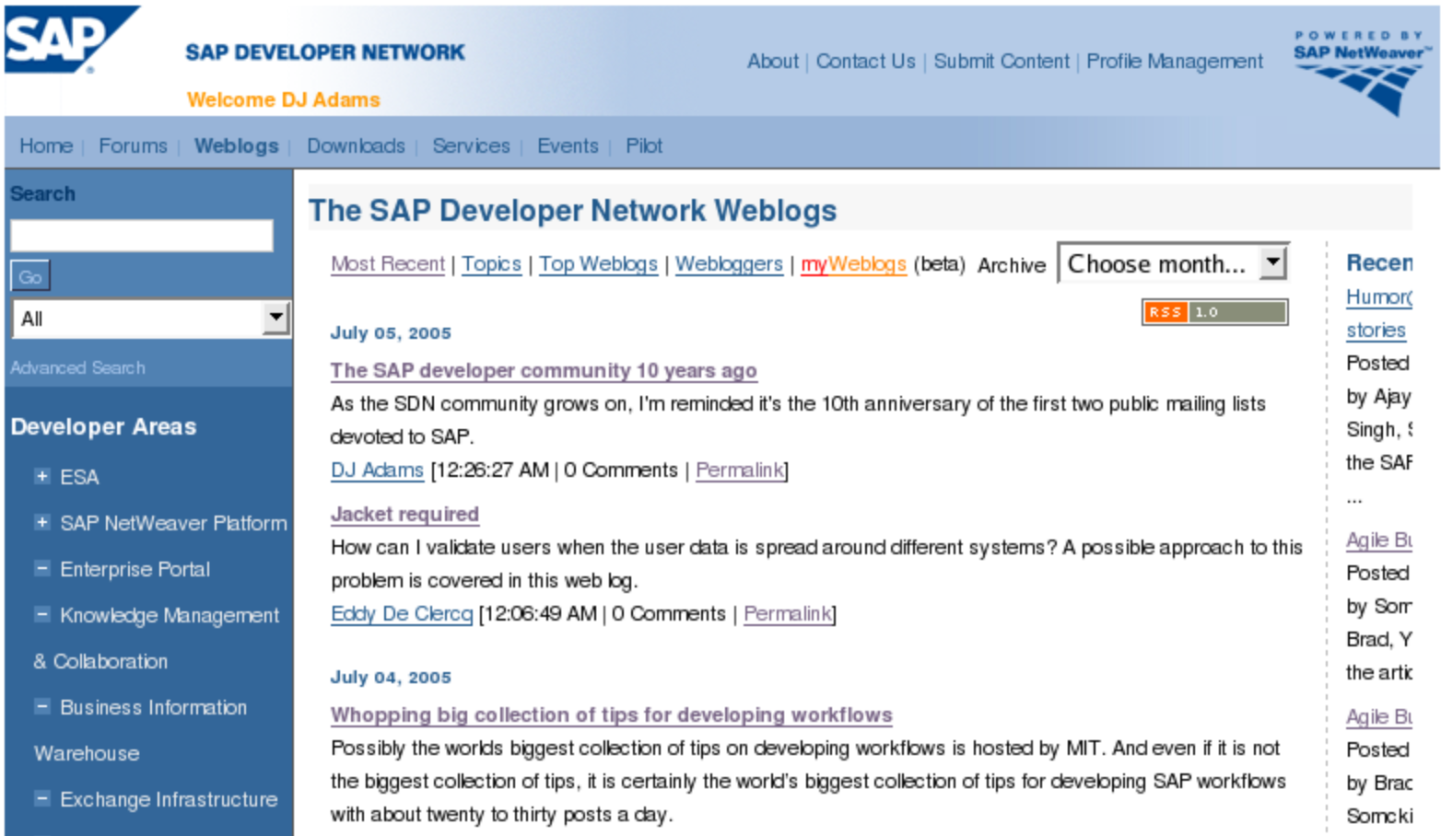This screenshot has height=836, width=1441.
Task: Open Exchange Infrastructure area
Action: (x=169, y=799)
